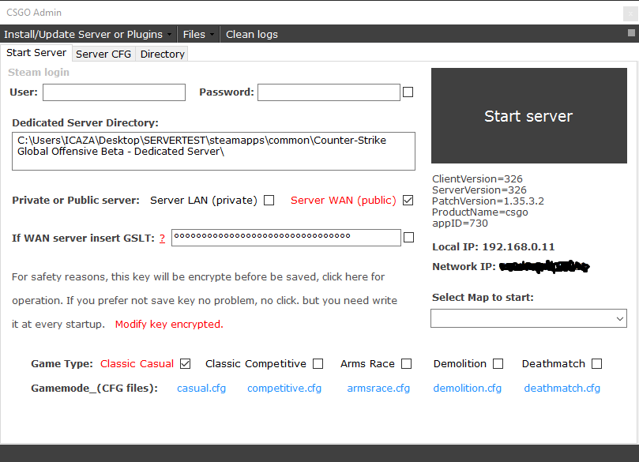Check the Deathmatch checkbox

pos(596,363)
